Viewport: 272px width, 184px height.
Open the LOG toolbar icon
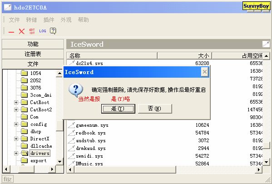click(43, 31)
